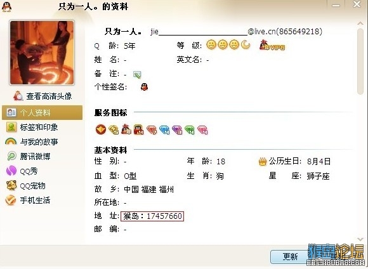The image size is (368, 269).
Task: Click the edit remark icon next to 备注
Action: pyautogui.click(x=137, y=74)
